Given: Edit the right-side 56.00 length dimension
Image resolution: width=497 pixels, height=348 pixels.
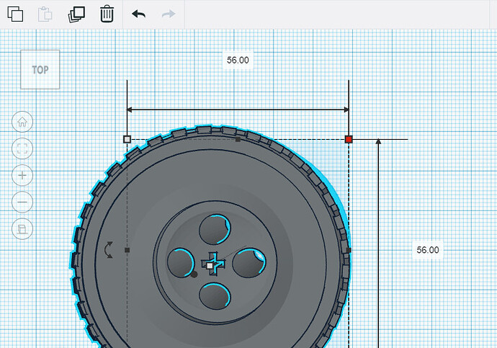Looking at the screenshot, I should click(x=428, y=250).
